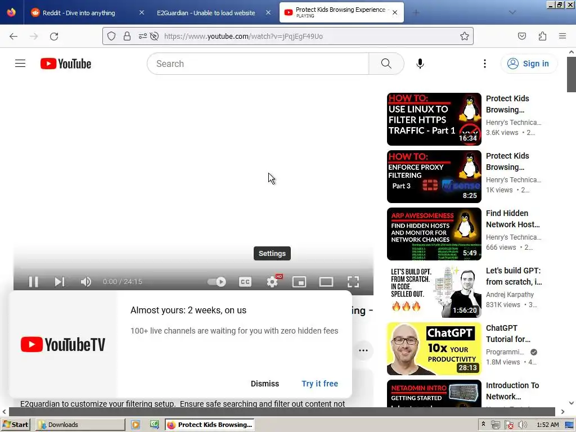Click the Sign in button

(x=529, y=64)
